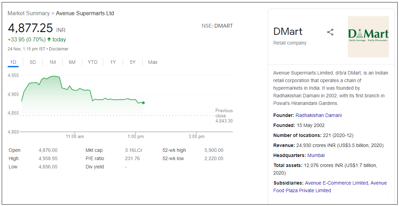Image resolution: width=399 pixels, height=206 pixels.
Task: Click the Founded label
Action: point(284,125)
